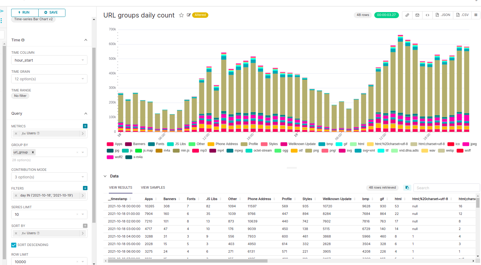Copy data table to clipboard icon

coord(407,188)
